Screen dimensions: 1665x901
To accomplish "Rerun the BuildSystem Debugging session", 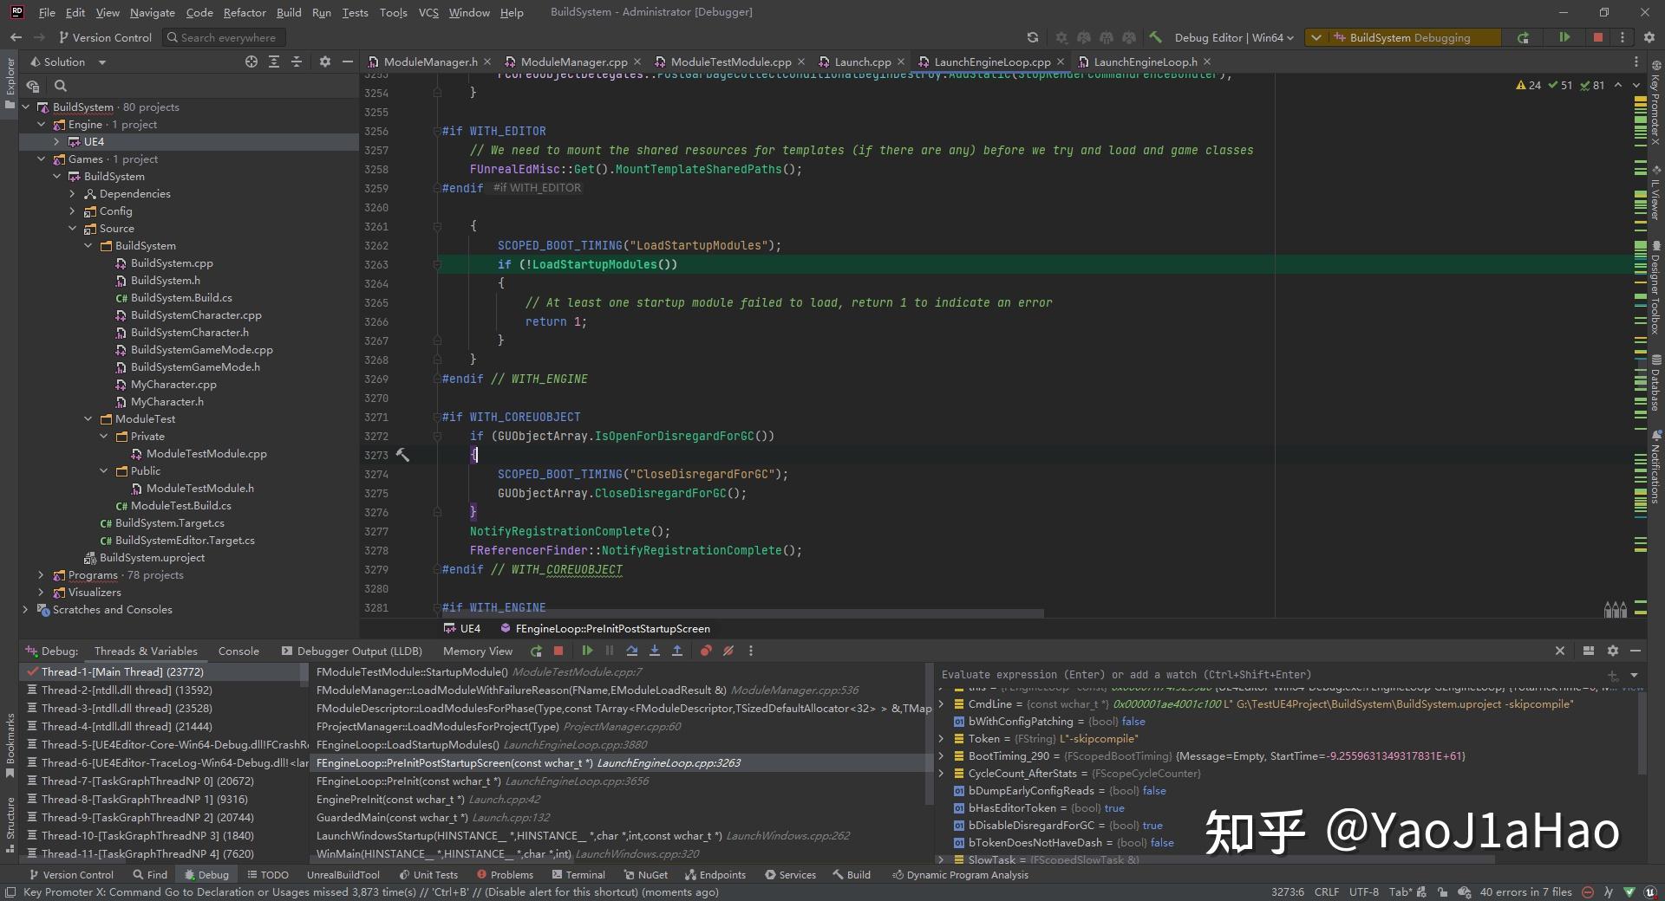I will pyautogui.click(x=1524, y=38).
